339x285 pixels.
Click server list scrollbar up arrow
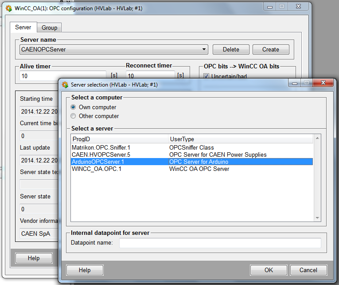[317, 138]
